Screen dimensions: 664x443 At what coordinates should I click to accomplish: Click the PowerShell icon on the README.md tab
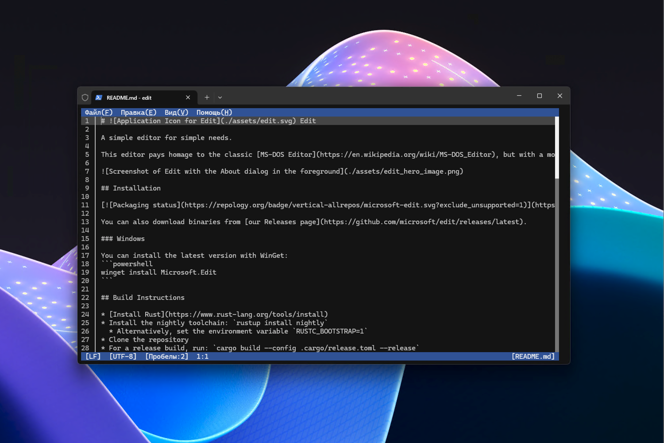click(99, 97)
